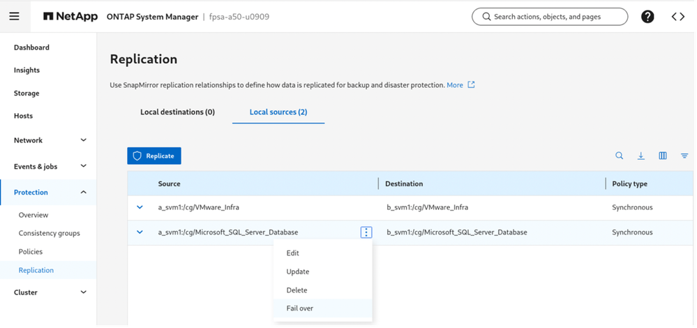Select the Local sources (2) tab
Screen dimensions: 697x328
point(278,112)
